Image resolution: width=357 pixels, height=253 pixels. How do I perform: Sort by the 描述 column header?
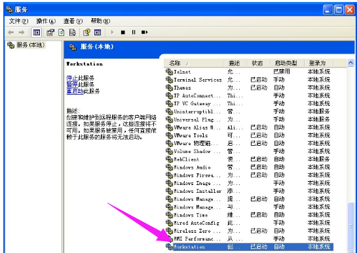235,63
